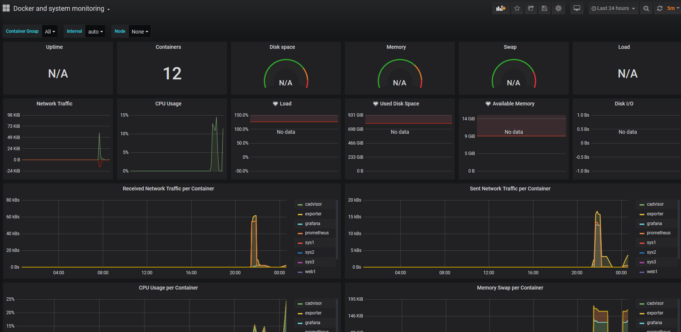Open Memory Swap per Container panel title
Image resolution: width=681 pixels, height=332 pixels.
point(510,288)
